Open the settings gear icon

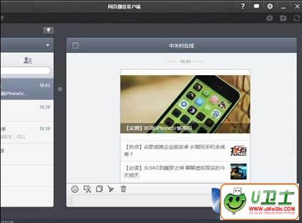pos(270,7)
